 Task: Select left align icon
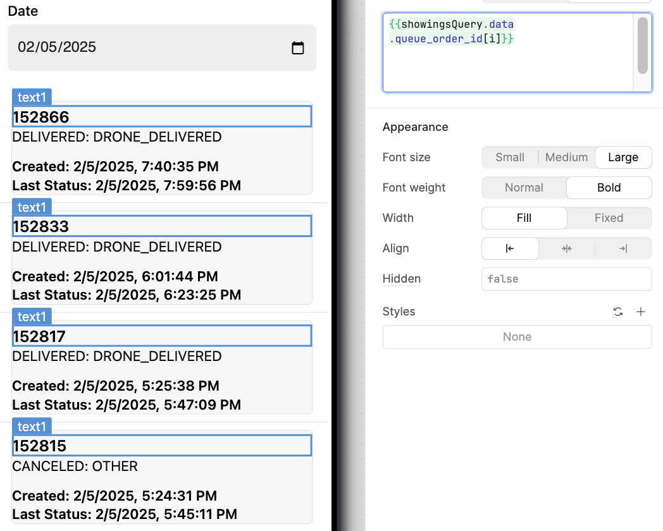pyautogui.click(x=510, y=248)
